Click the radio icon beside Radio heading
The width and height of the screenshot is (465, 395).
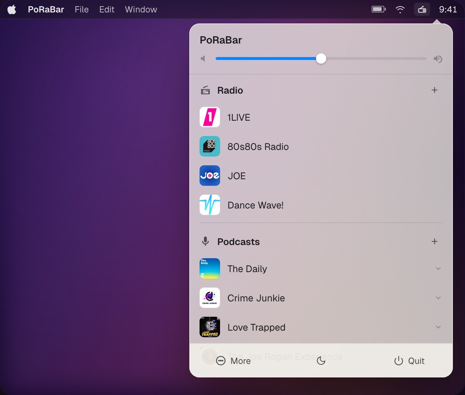205,90
